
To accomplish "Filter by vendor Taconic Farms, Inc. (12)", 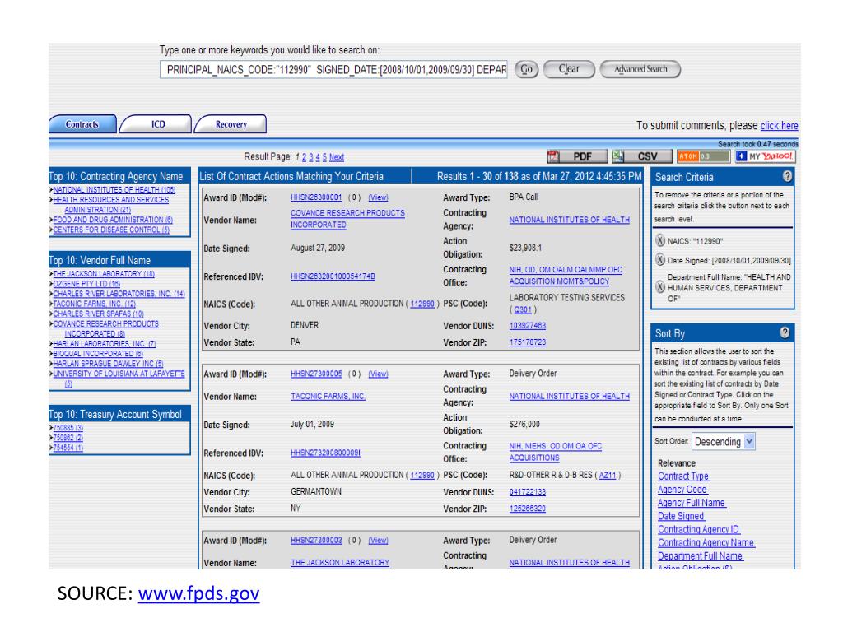I will click(94, 304).
